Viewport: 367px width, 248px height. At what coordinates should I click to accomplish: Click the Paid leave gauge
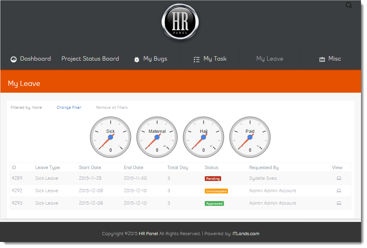point(250,137)
